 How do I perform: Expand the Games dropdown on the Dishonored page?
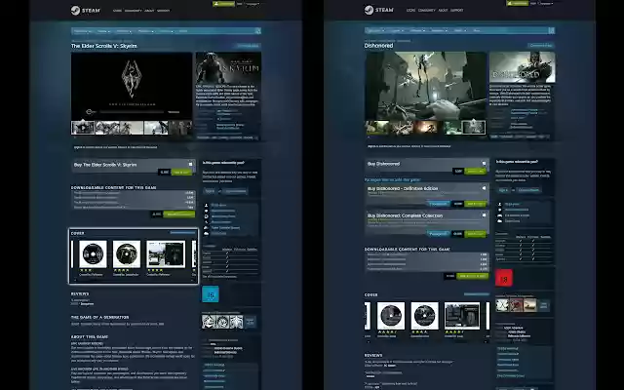396,30
